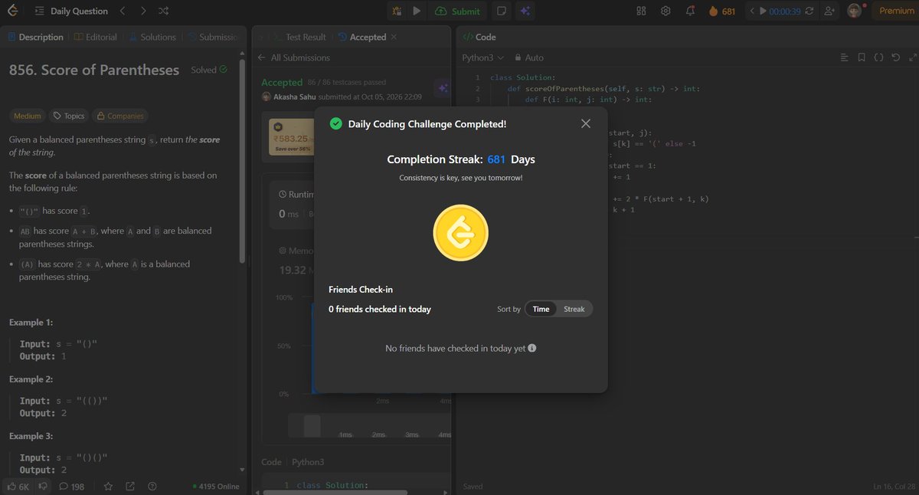
Task: Share the problem via the share icon
Action: point(130,486)
